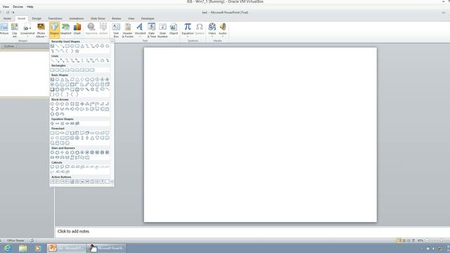Select the Flowchart process shape
The width and height of the screenshot is (450, 253).
(52, 133)
